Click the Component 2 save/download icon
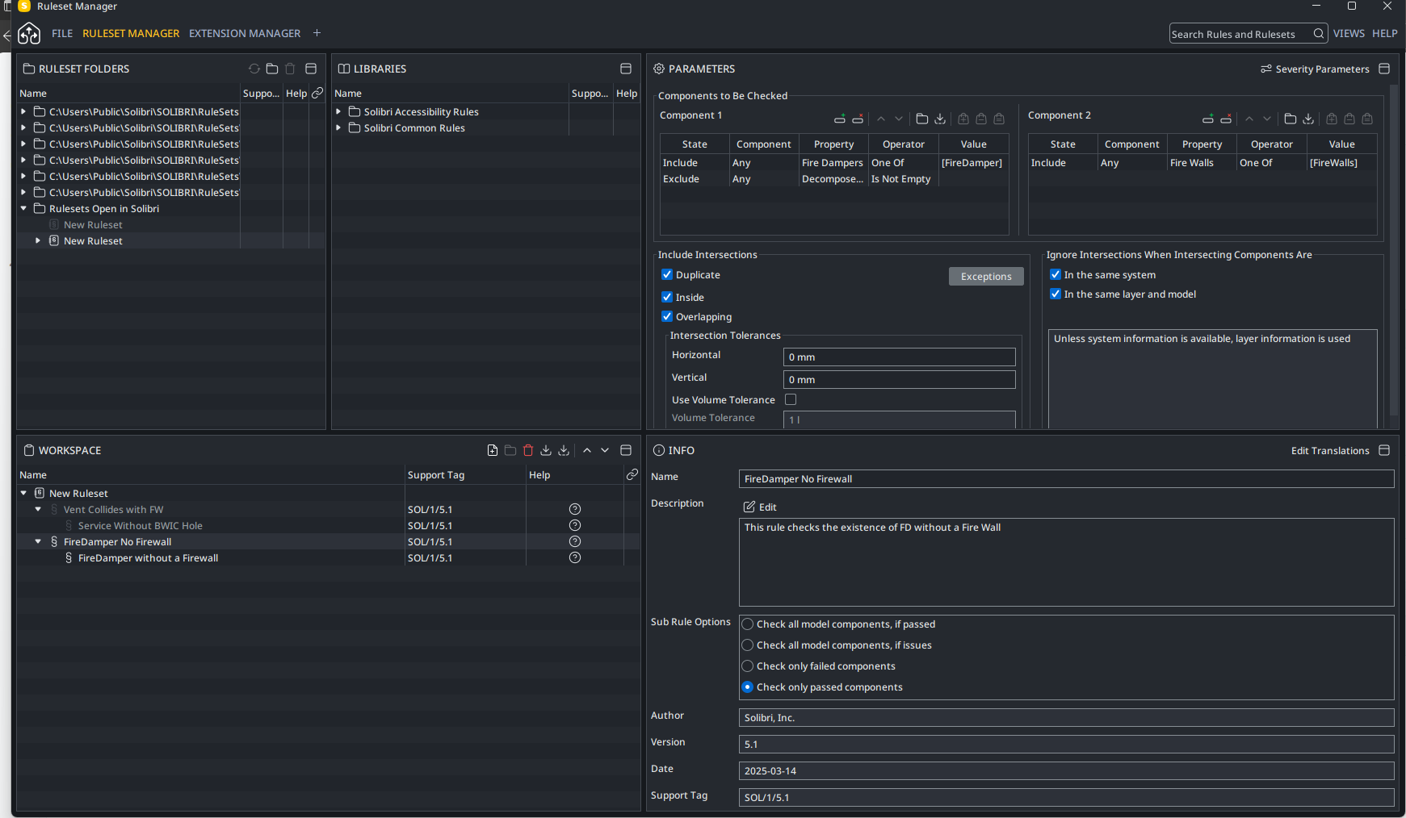This screenshot has width=1406, height=818. (x=1308, y=119)
